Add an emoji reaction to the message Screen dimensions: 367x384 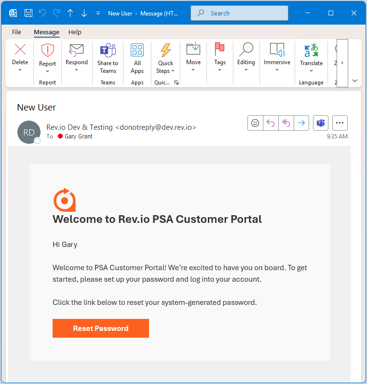(x=255, y=123)
